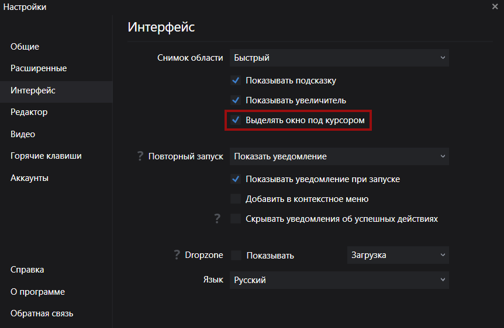
Task: Click the Справка link in the sidebar
Action: click(x=27, y=270)
